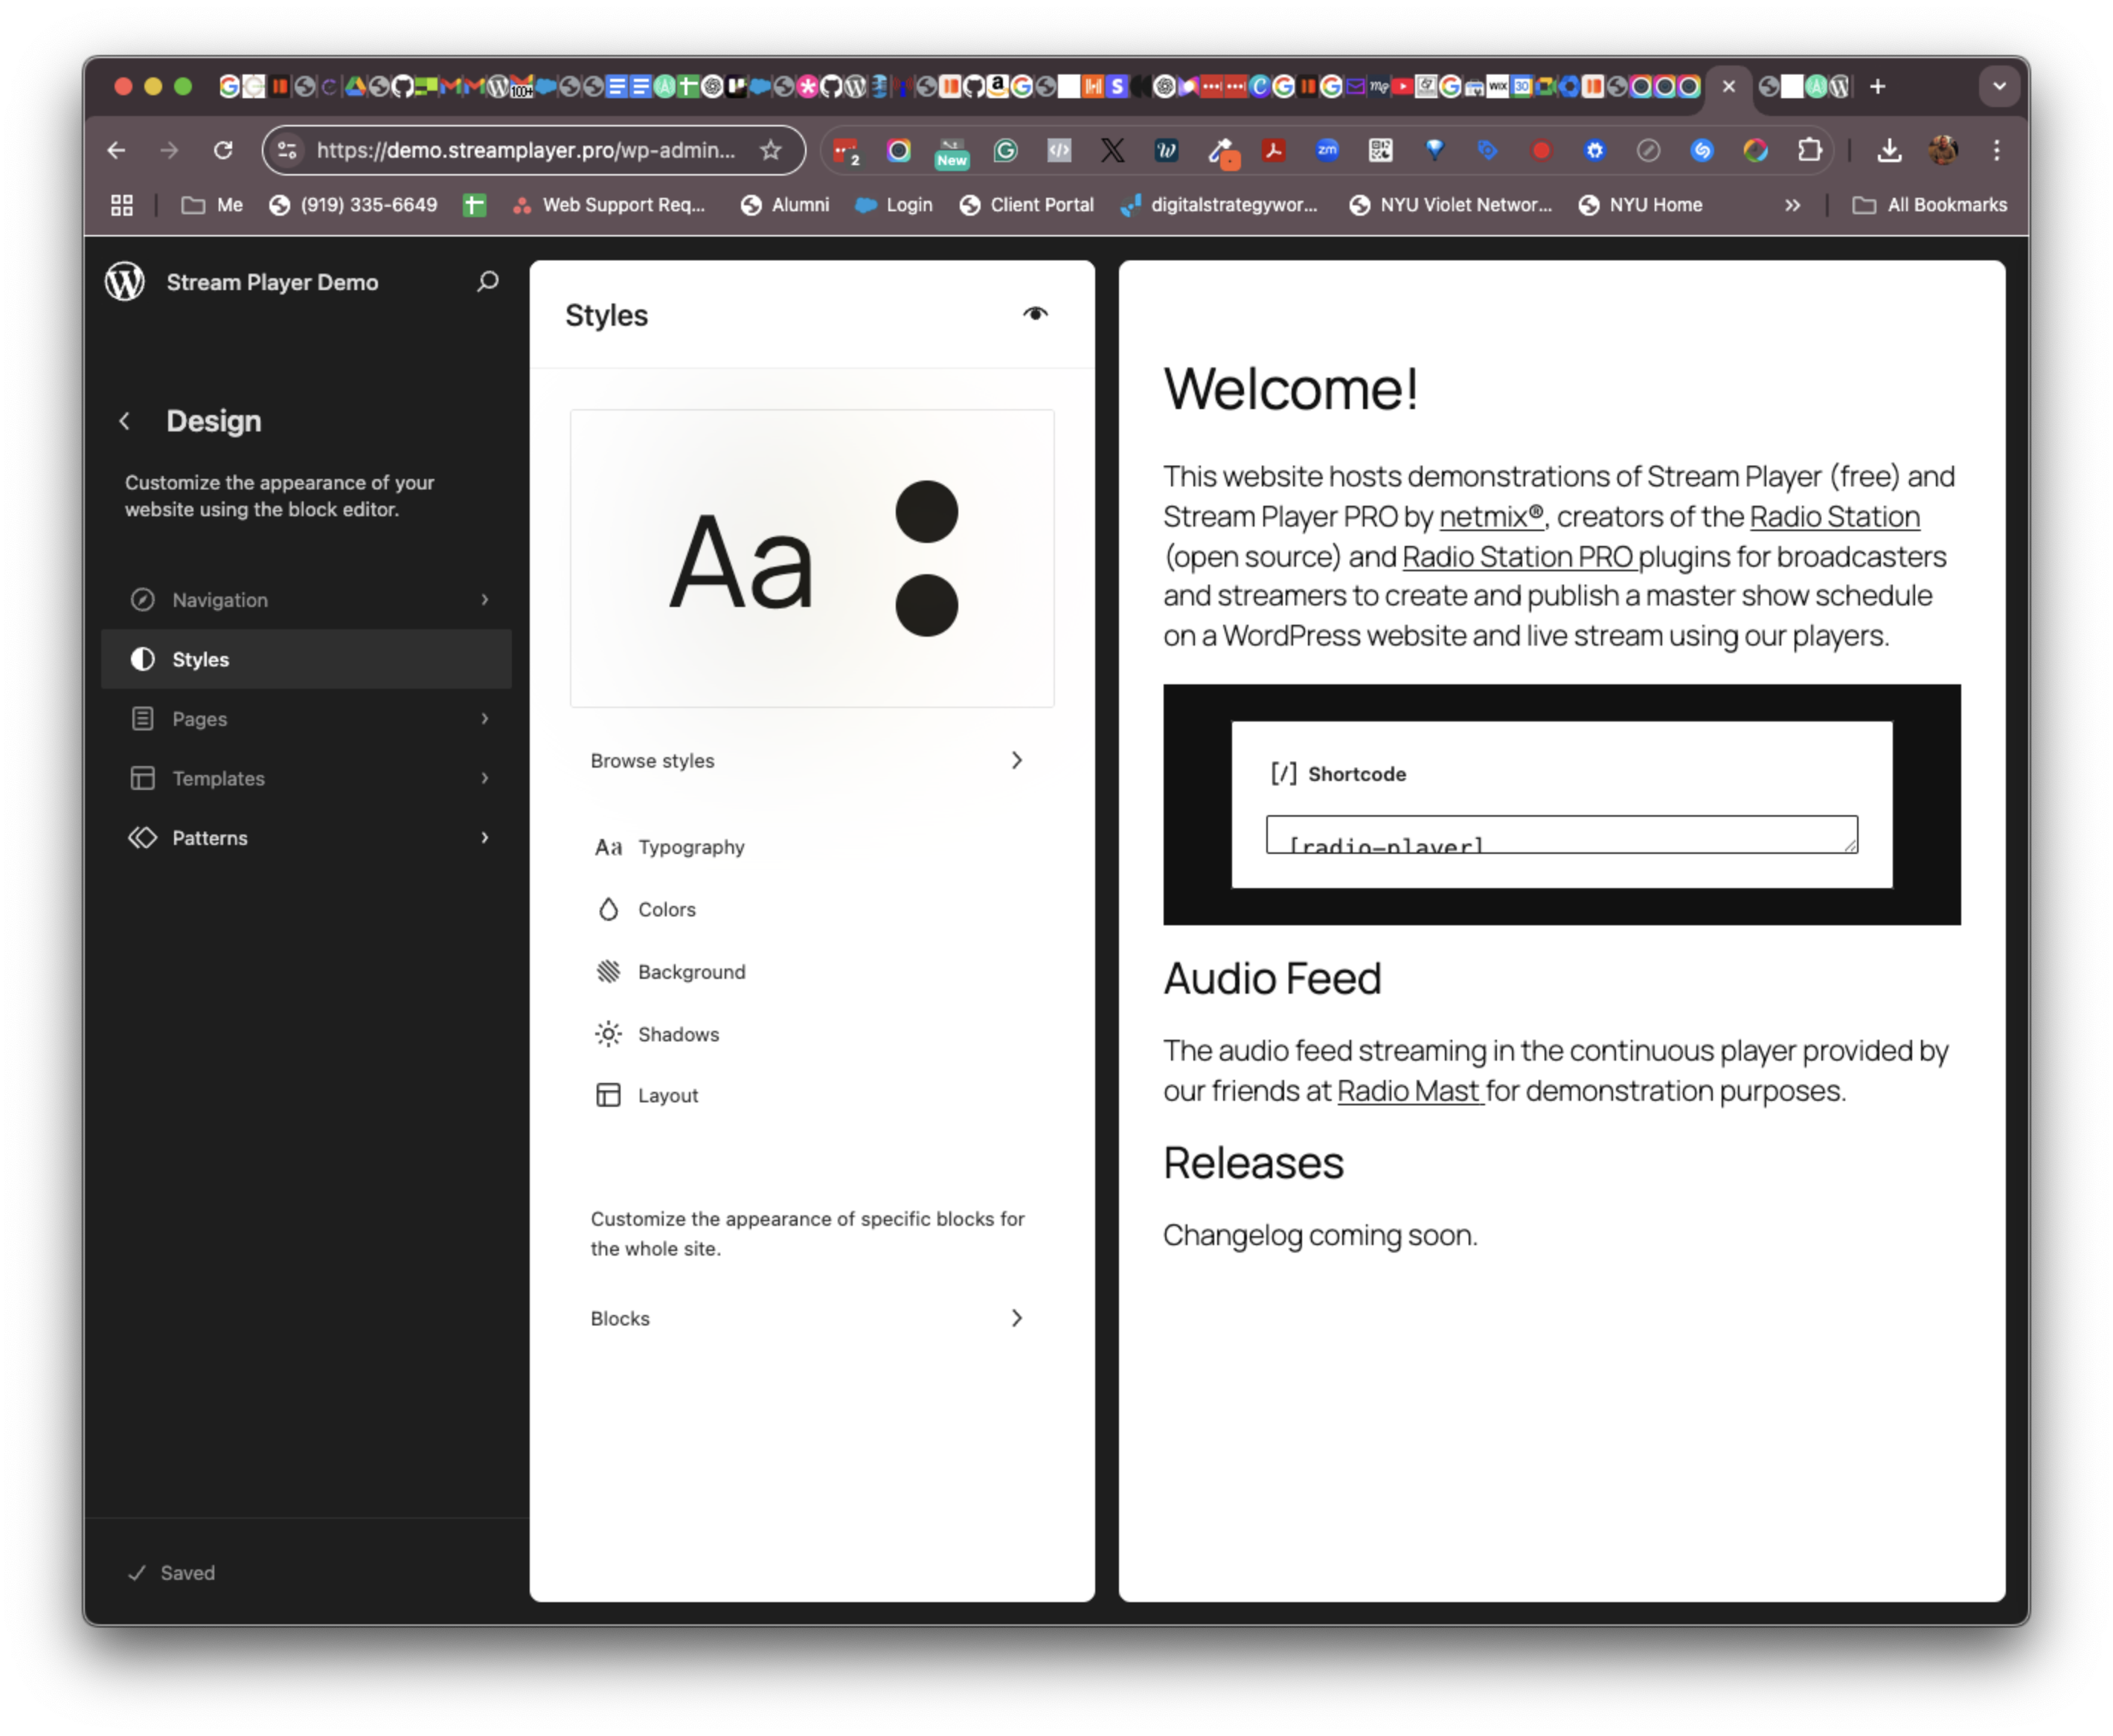Close the active browser tab

[1729, 87]
